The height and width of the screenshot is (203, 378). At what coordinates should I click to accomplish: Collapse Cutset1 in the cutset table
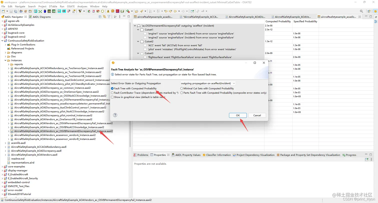point(138,30)
